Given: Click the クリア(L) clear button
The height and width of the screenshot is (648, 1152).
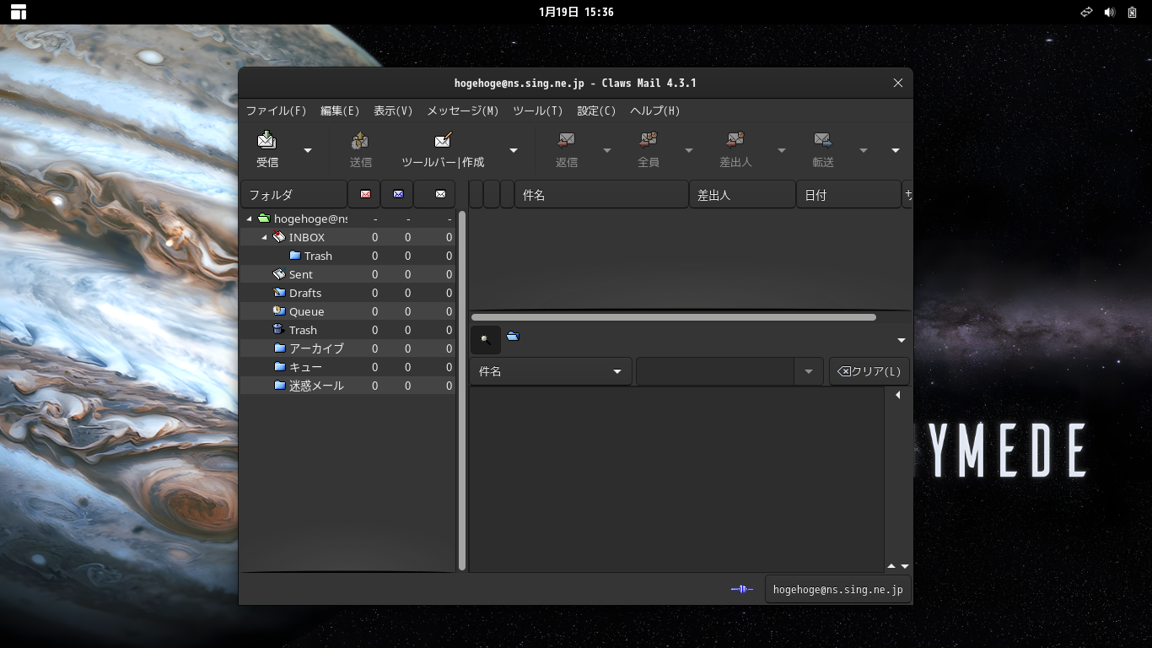Looking at the screenshot, I should [869, 371].
